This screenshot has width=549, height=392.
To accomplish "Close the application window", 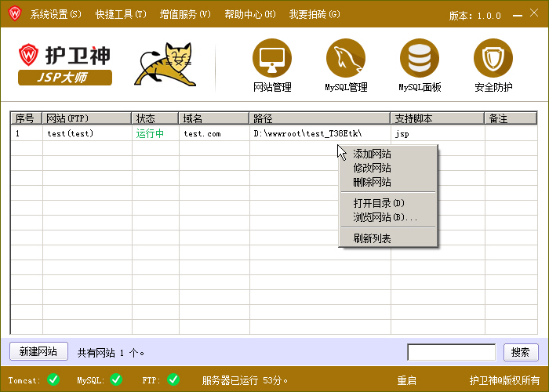I will 534,13.
